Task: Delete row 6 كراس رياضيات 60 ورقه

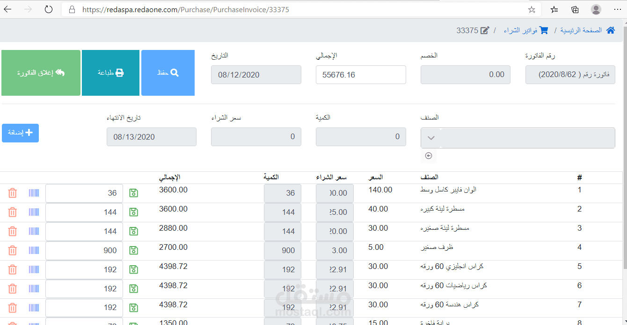Action: pyautogui.click(x=13, y=289)
